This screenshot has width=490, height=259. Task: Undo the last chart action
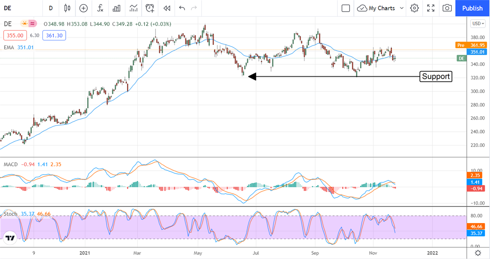182,8
